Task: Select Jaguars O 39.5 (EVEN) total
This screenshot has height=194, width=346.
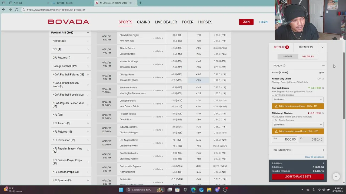Action: [x=220, y=166]
